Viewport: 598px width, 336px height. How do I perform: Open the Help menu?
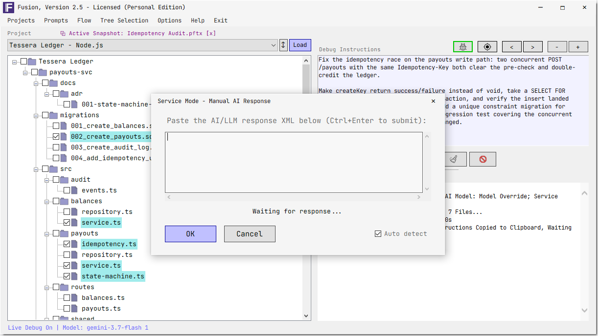click(x=198, y=21)
